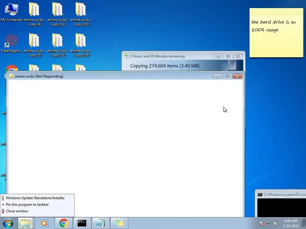306x229 pixels.
Task: Select the anime sucks - Copy (11) folder
Action: click(x=58, y=14)
